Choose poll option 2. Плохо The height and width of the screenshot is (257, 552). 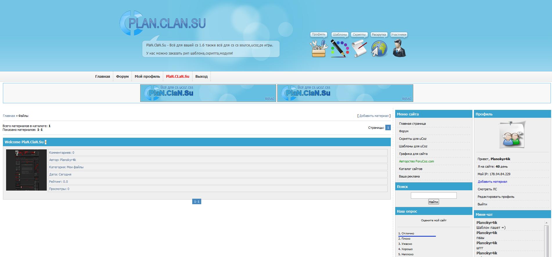(404, 239)
